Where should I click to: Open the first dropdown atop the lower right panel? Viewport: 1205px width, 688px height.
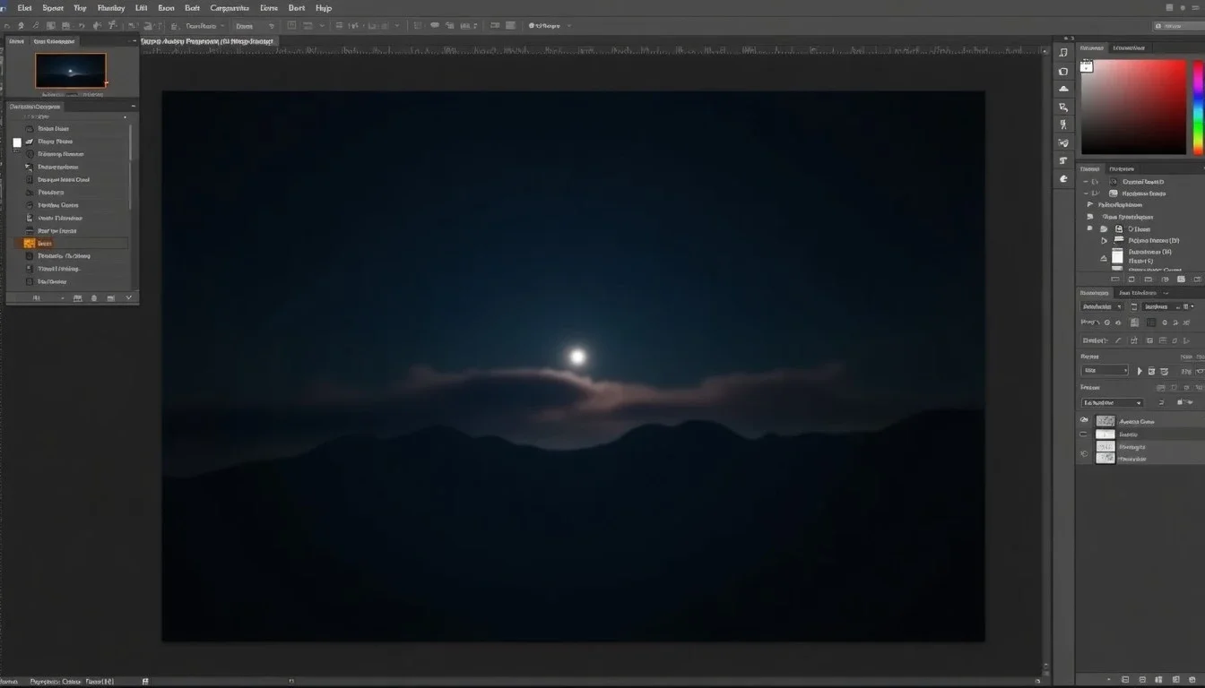[1102, 306]
